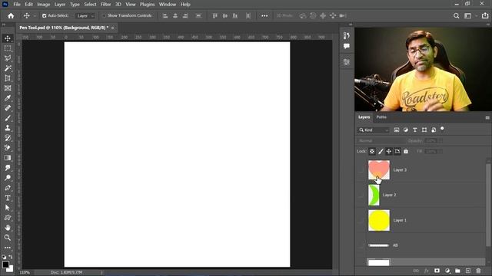Select the Eraser tool
This screenshot has height=276, width=492.
pos(8,148)
